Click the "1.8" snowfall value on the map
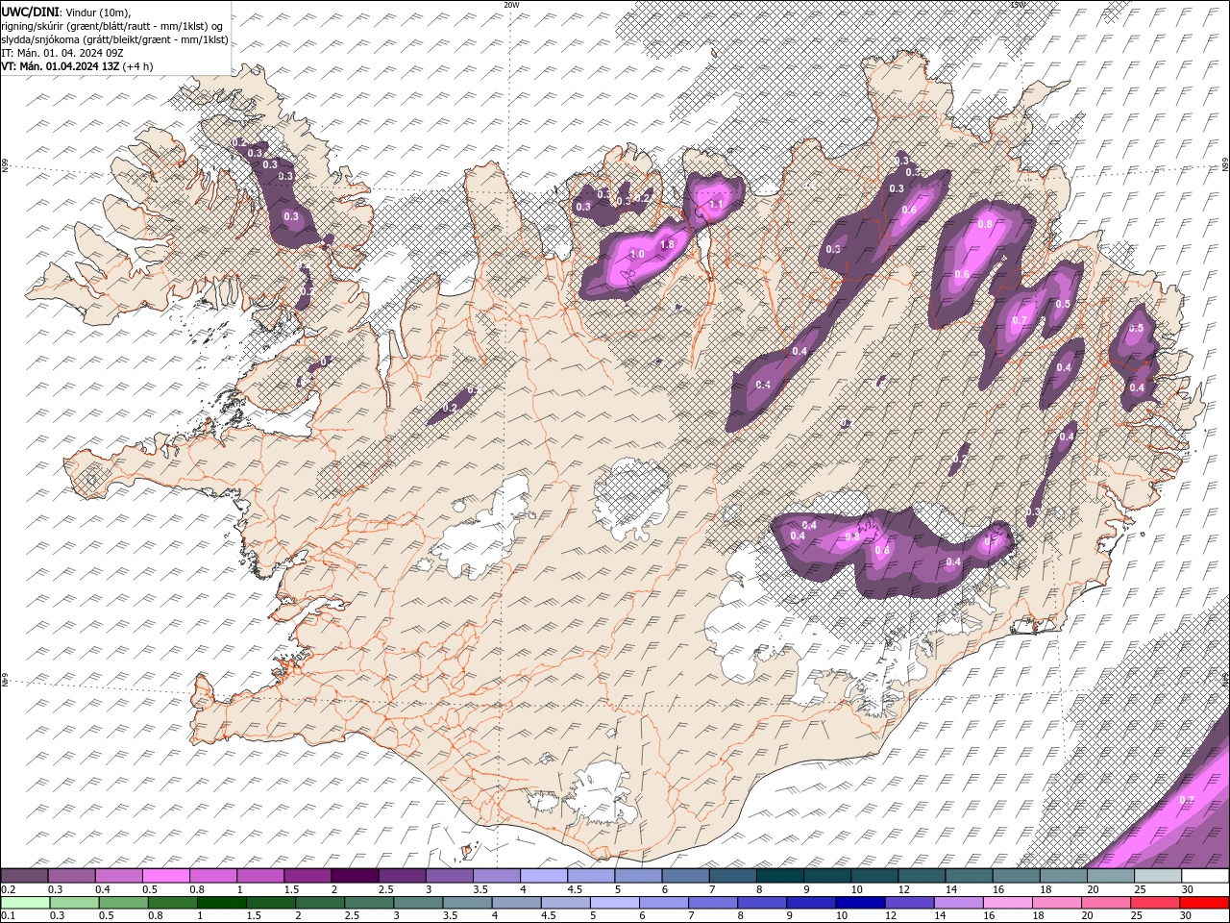Viewport: 1230px width, 923px height. pyautogui.click(x=667, y=245)
